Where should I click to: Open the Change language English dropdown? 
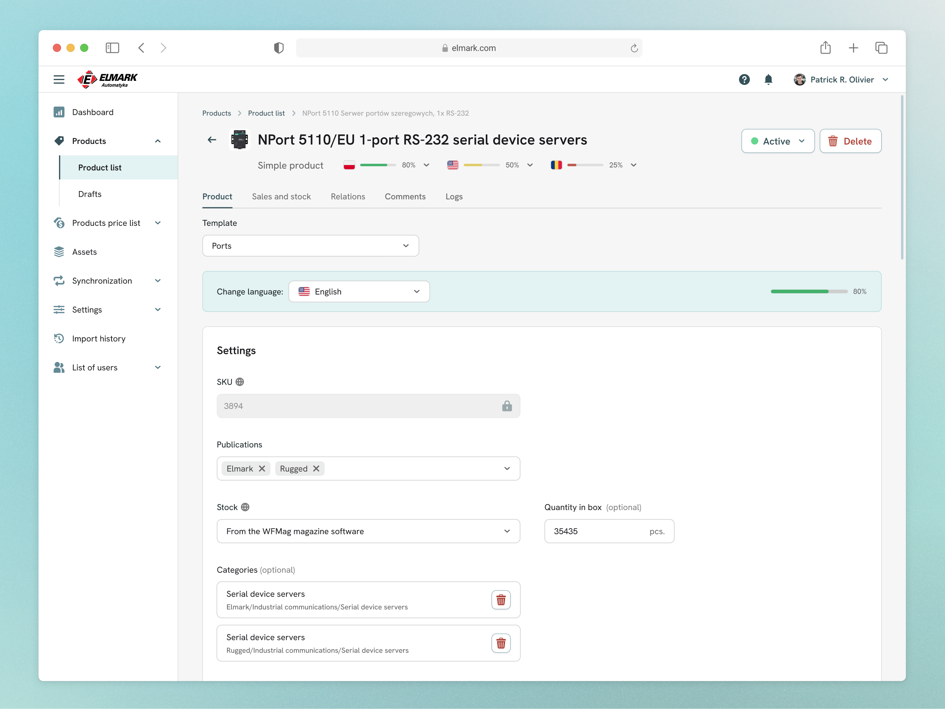point(359,291)
